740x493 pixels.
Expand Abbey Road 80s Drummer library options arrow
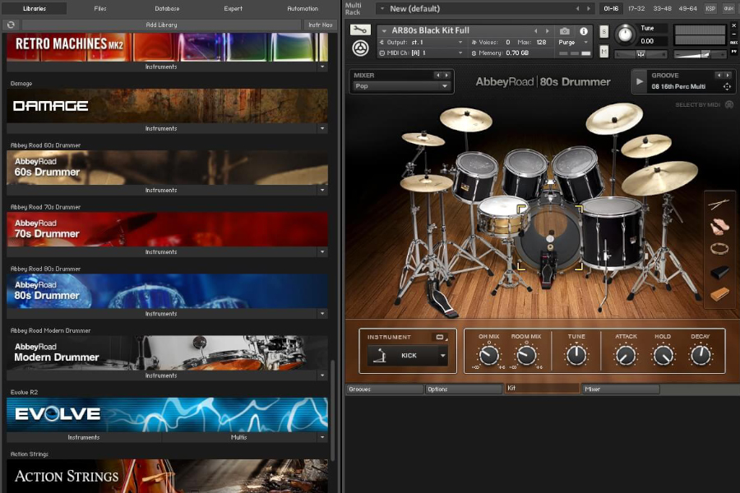[322, 314]
